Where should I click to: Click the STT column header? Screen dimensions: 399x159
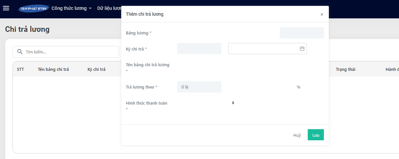click(x=20, y=69)
